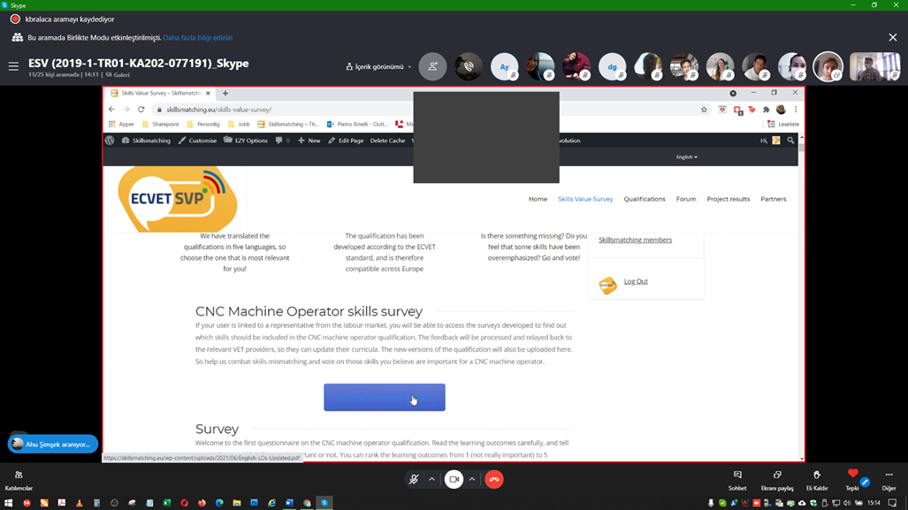Expand microphone options chevron
This screenshot has height=510, width=908.
(x=431, y=479)
